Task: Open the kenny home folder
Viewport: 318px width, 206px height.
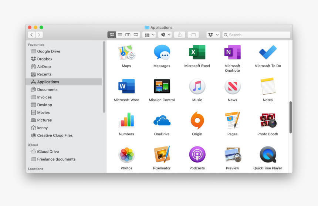Action: click(64, 128)
